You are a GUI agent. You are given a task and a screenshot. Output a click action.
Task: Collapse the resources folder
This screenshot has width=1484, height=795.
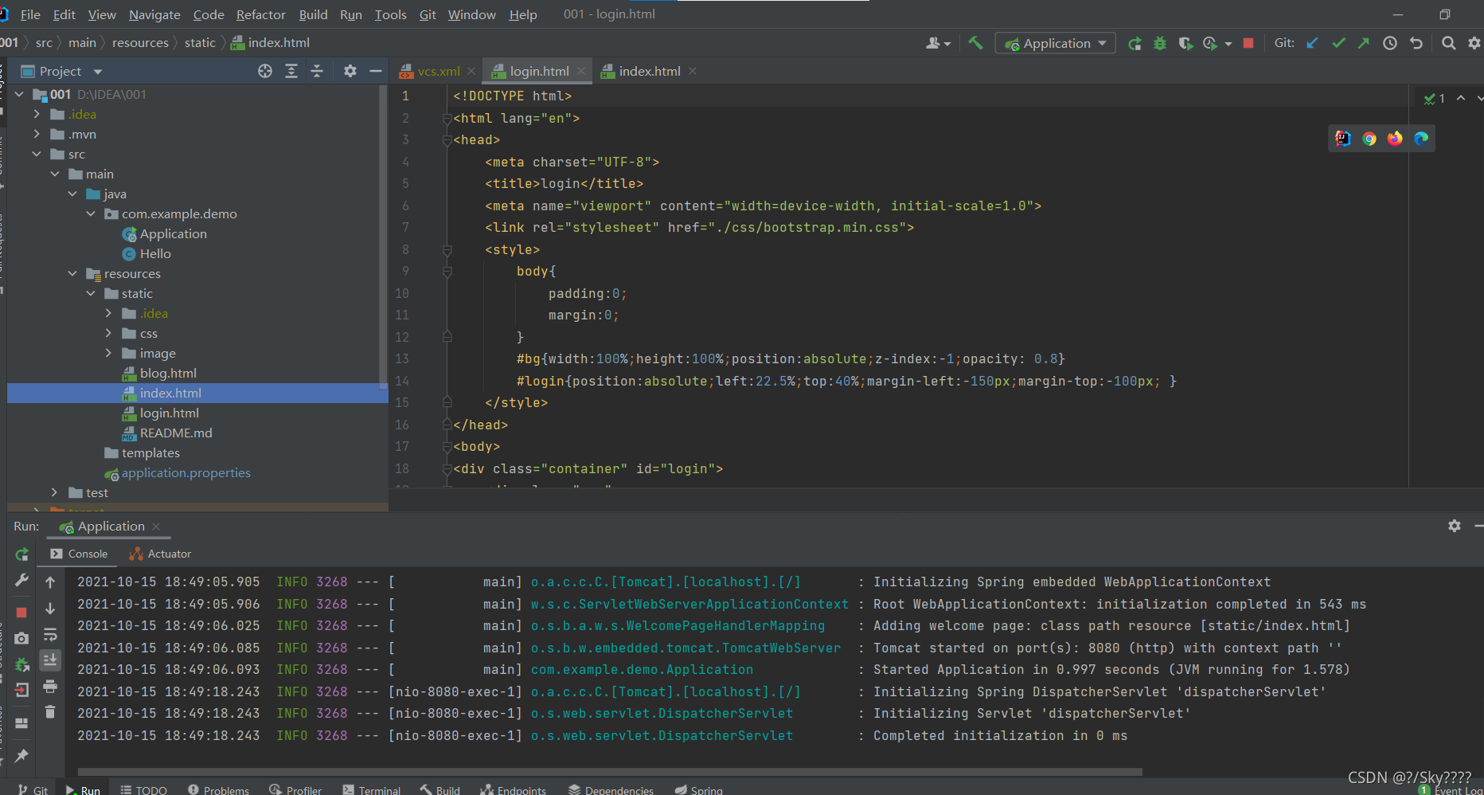[x=72, y=273]
